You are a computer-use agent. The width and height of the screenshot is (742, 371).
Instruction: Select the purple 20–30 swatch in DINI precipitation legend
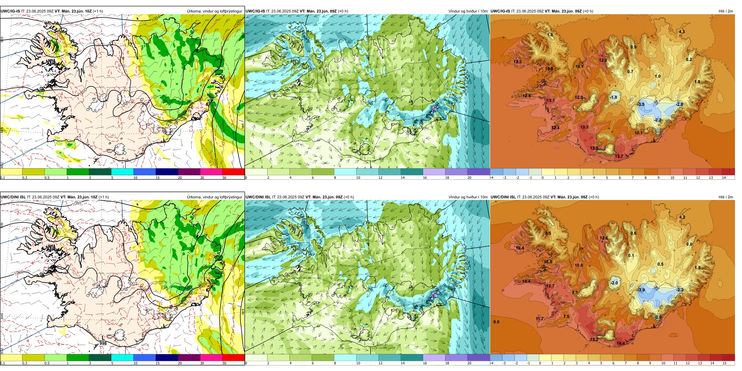(189, 357)
